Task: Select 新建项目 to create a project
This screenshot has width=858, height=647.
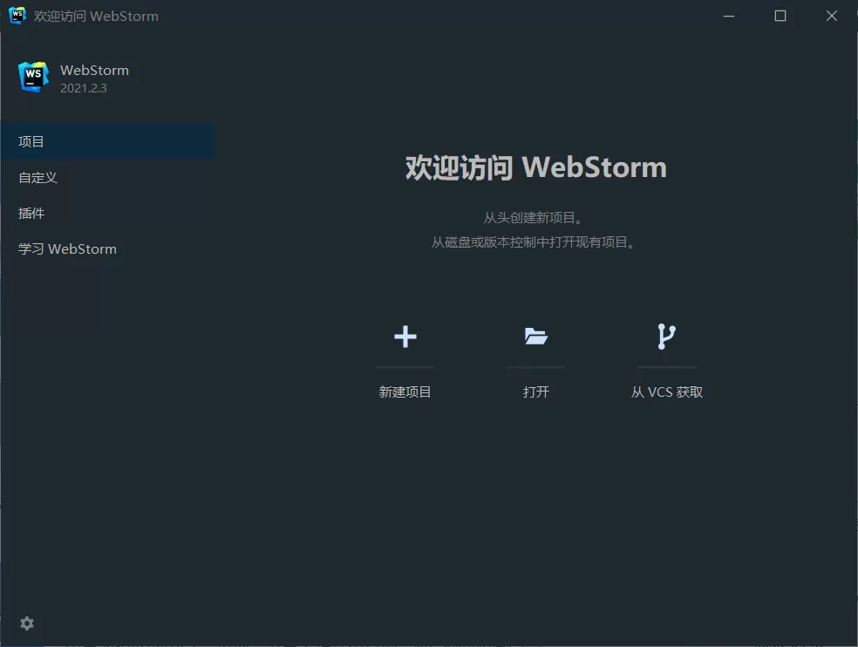Action: point(405,392)
